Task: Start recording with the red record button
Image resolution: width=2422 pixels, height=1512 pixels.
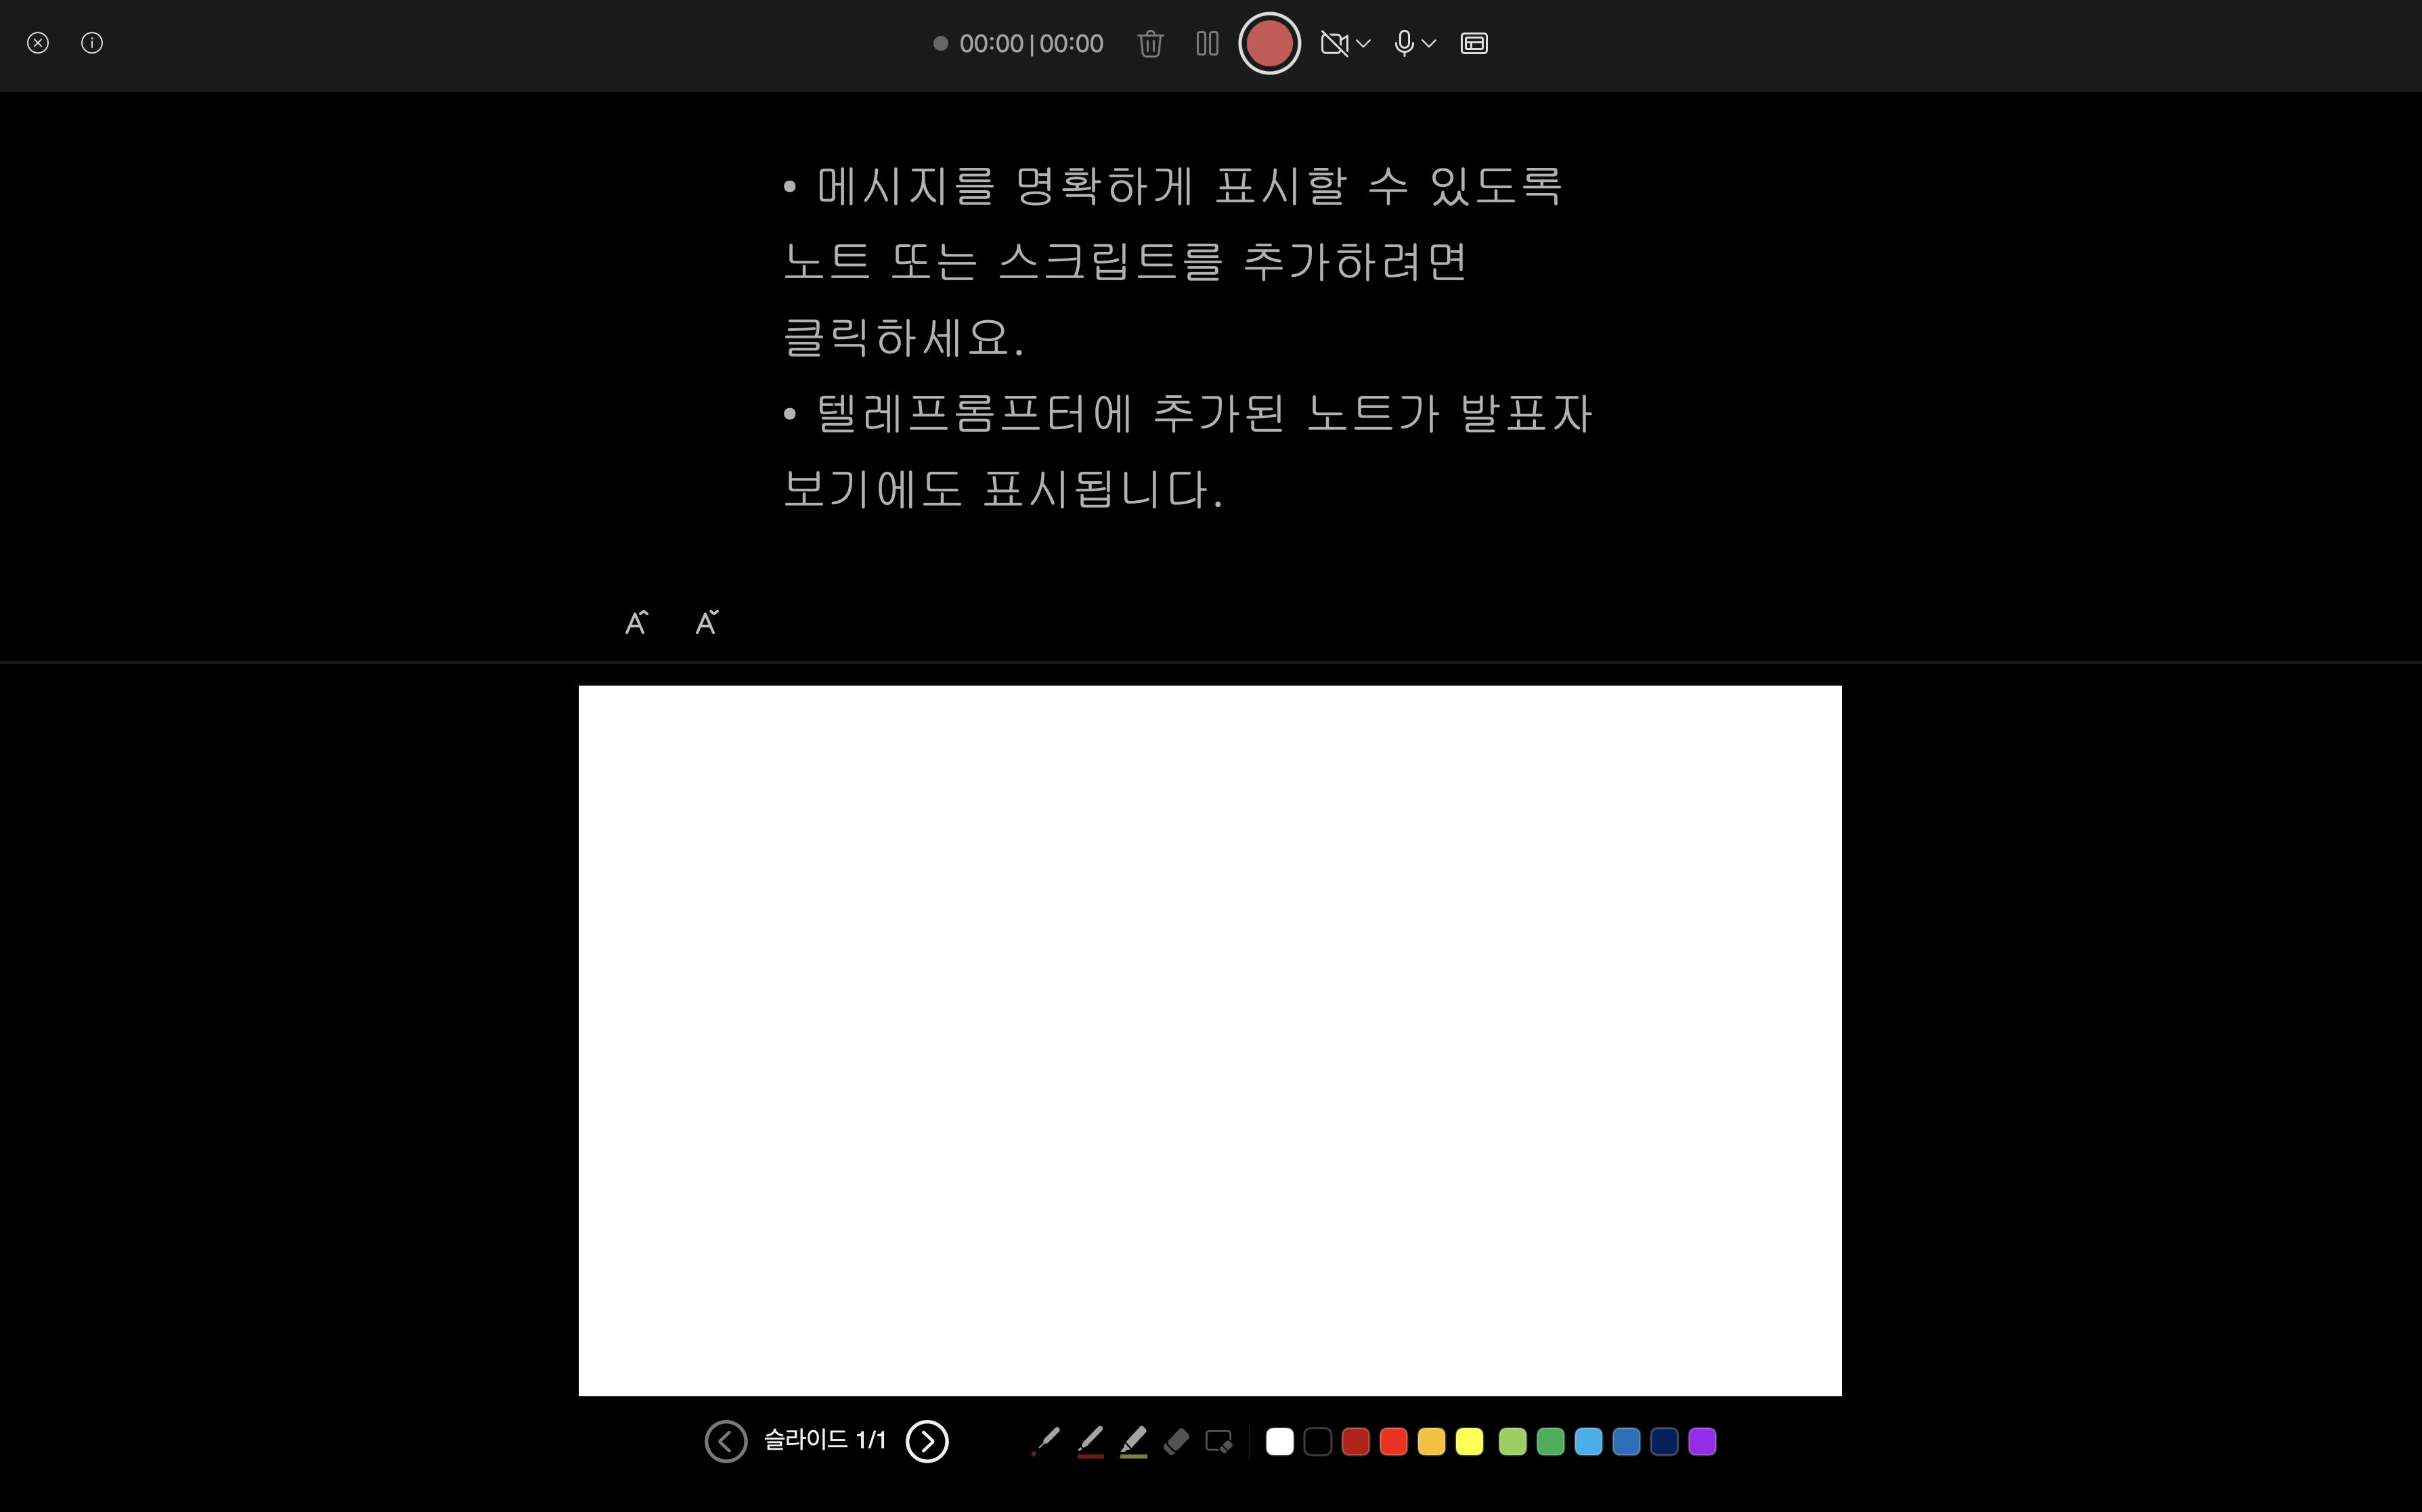Action: 1269,43
